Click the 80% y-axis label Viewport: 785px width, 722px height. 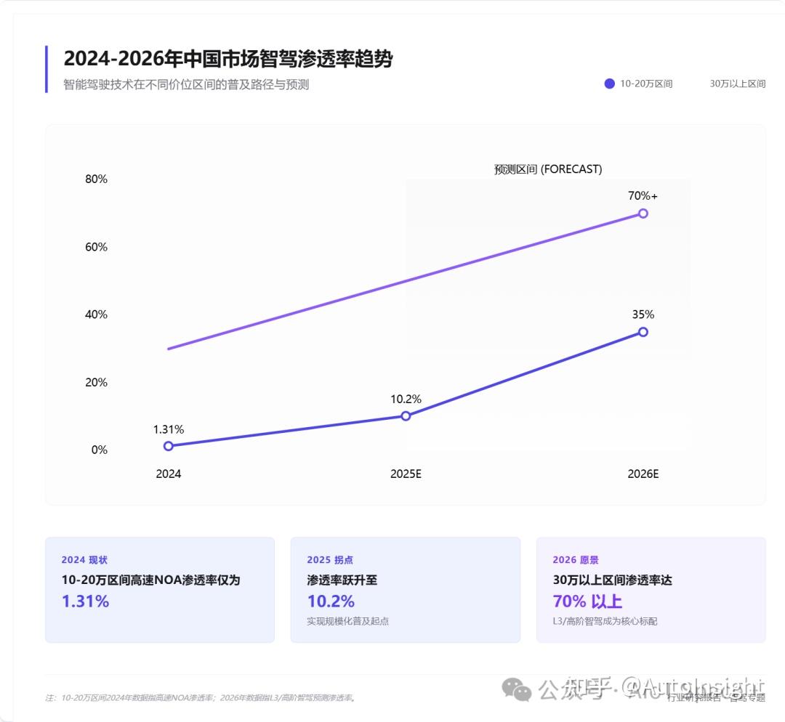96,179
